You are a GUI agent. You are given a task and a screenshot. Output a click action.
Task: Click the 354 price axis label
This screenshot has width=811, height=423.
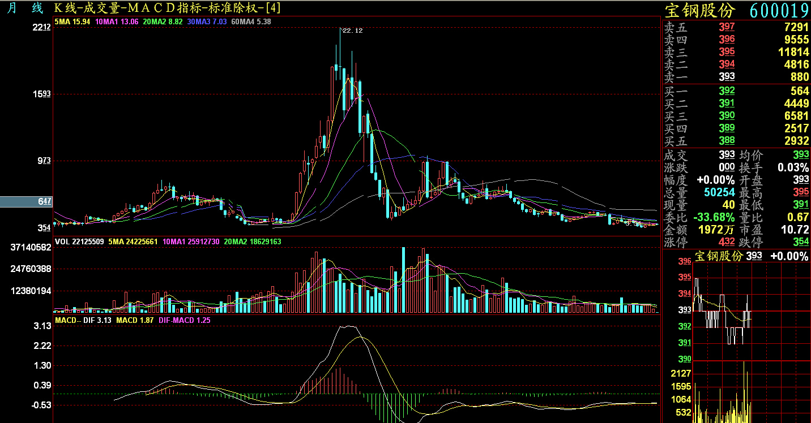[x=45, y=228]
